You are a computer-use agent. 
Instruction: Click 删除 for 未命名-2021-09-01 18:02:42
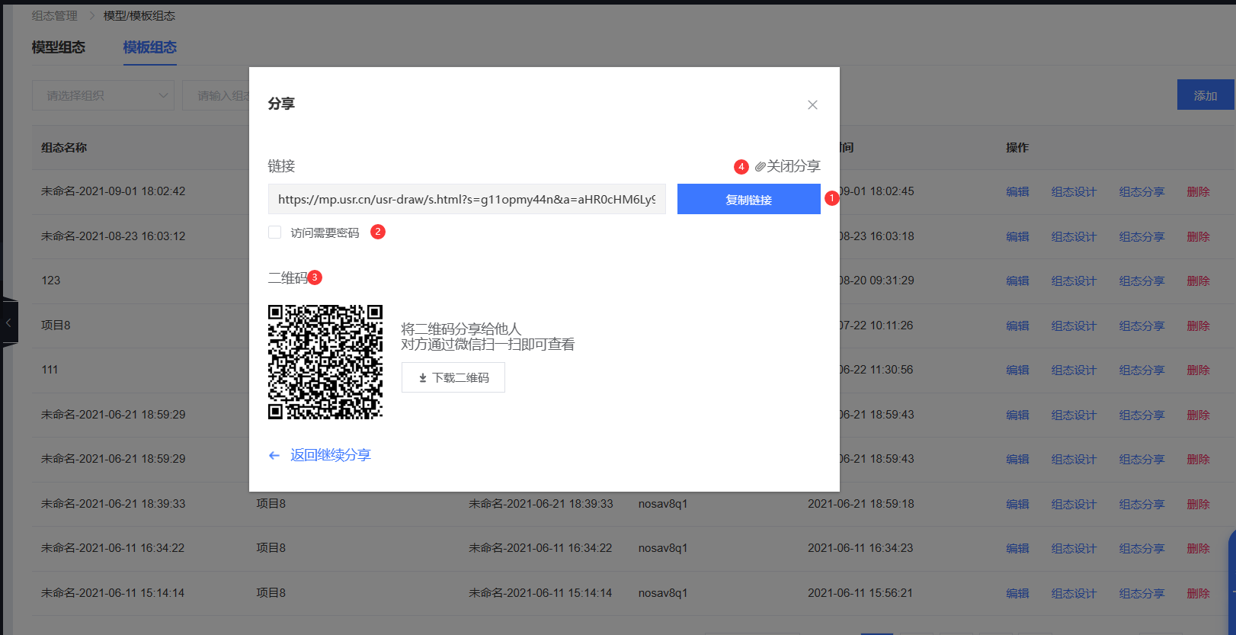[x=1198, y=191]
